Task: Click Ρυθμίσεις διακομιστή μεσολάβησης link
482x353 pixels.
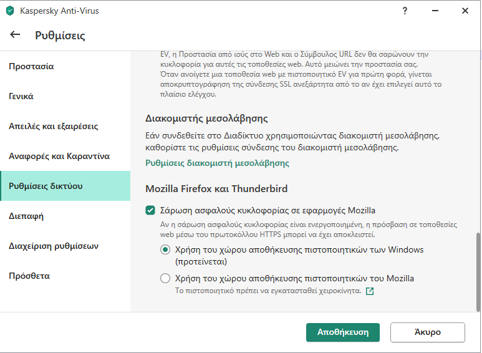Action: click(217, 163)
